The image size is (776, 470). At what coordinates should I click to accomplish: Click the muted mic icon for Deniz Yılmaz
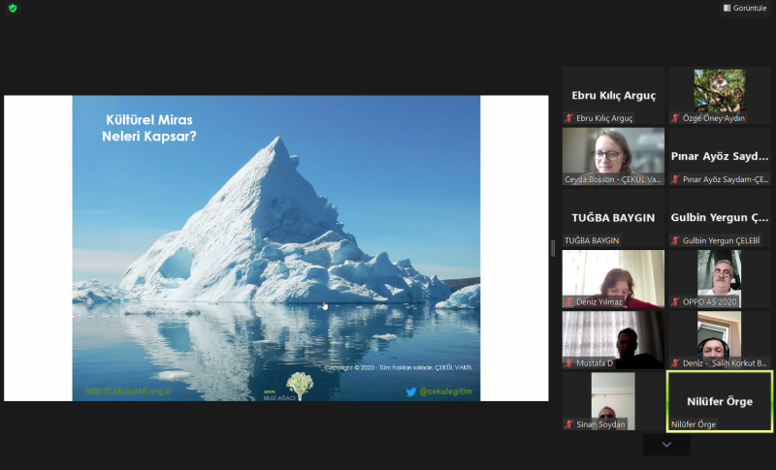click(569, 301)
